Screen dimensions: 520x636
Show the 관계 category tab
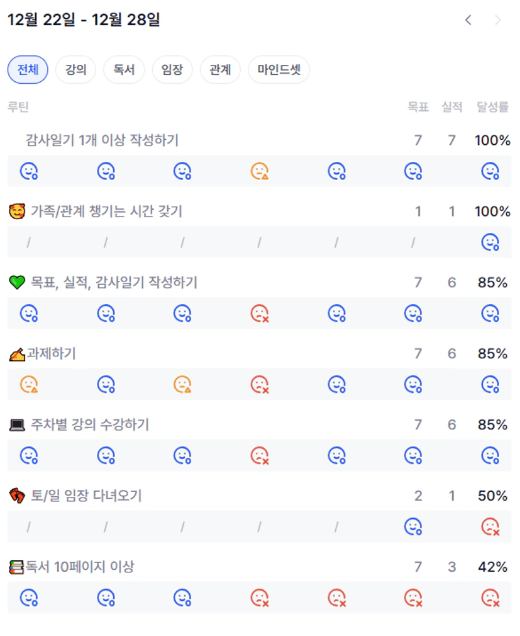(220, 70)
